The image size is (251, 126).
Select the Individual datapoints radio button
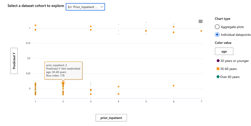pyautogui.click(x=217, y=35)
